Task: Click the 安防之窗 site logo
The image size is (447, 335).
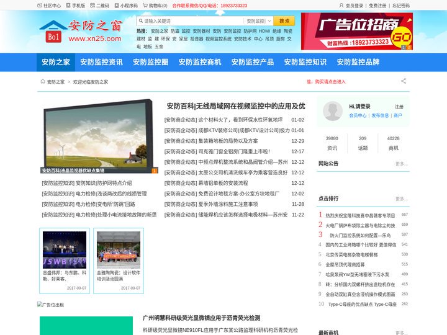Action: [81, 32]
